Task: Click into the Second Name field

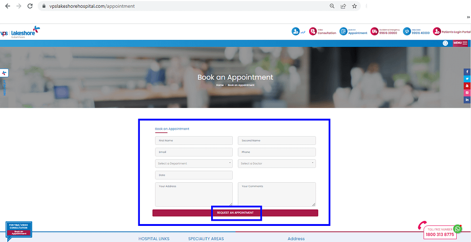Action: coord(276,141)
